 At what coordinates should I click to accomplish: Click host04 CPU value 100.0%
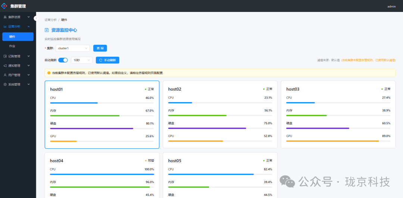tap(149, 169)
